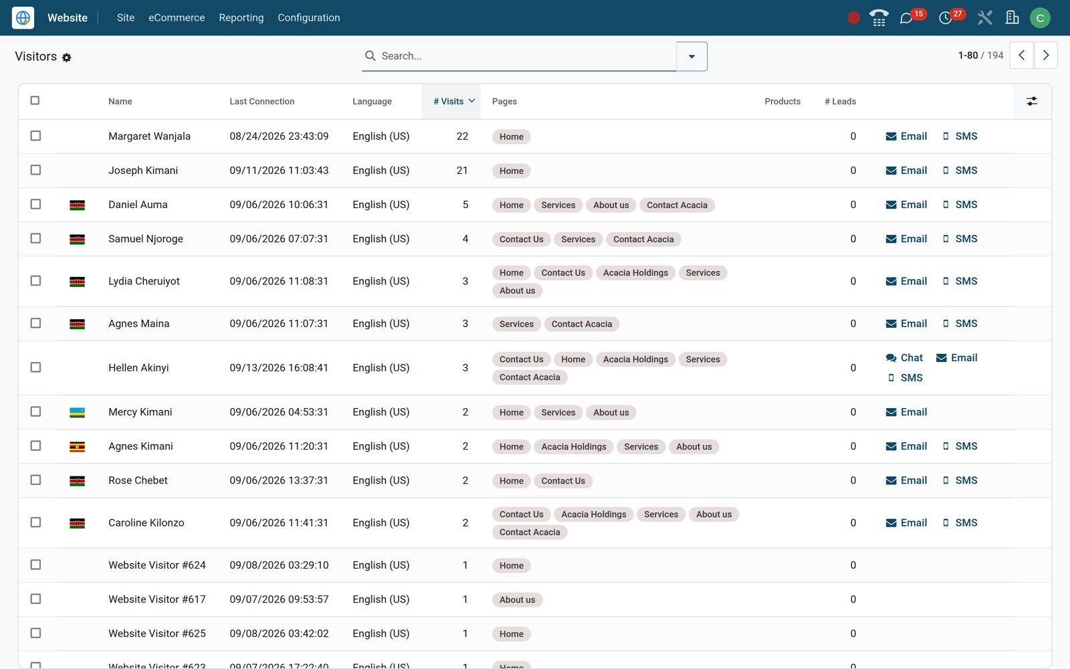Sort by Language column header
Image resolution: width=1070 pixels, height=669 pixels.
372,102
